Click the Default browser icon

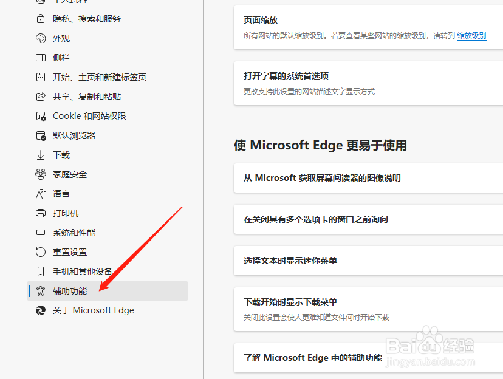click(41, 135)
